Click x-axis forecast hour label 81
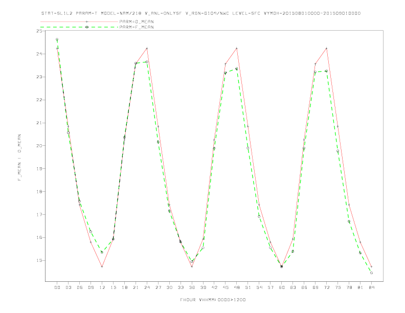405x313 pixels. (x=361, y=287)
